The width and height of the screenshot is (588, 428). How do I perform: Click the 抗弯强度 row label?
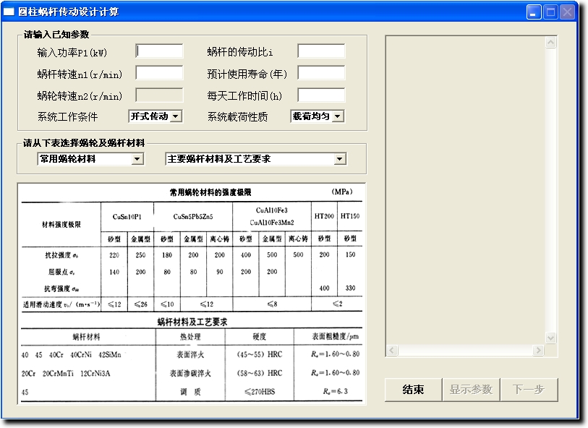click(61, 288)
